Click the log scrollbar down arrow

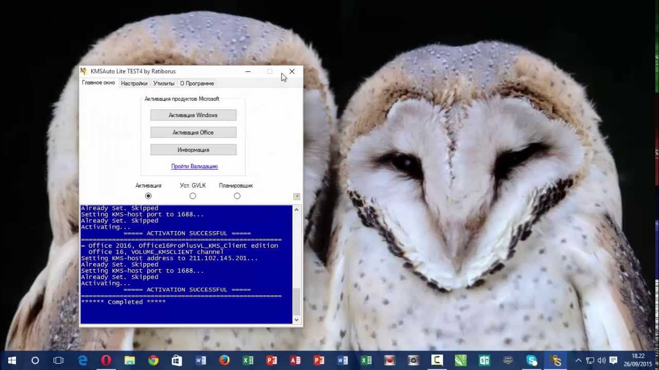[x=297, y=320]
